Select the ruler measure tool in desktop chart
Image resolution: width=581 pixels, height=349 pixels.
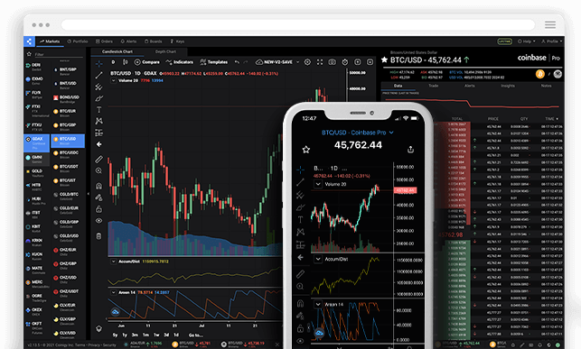tap(98, 160)
